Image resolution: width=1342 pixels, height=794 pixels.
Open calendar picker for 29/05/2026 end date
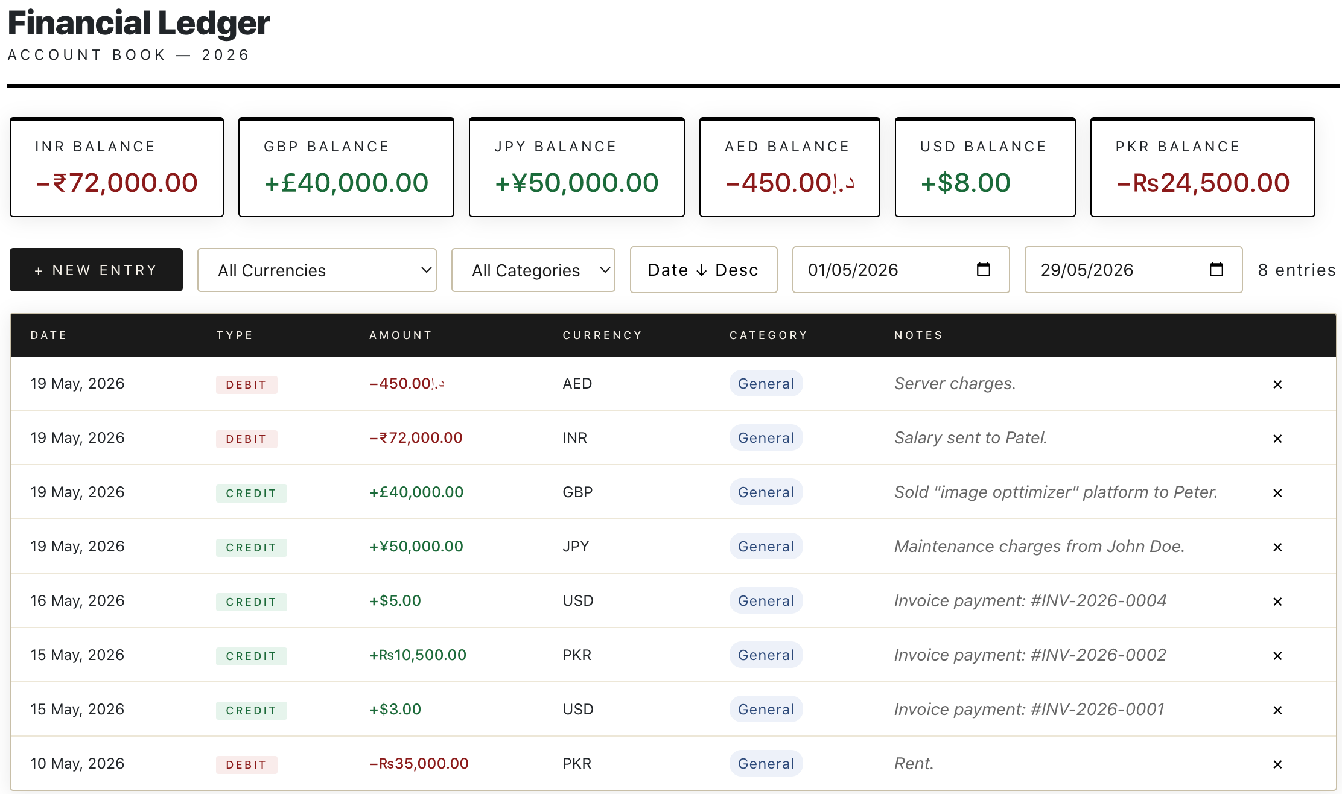(x=1216, y=269)
